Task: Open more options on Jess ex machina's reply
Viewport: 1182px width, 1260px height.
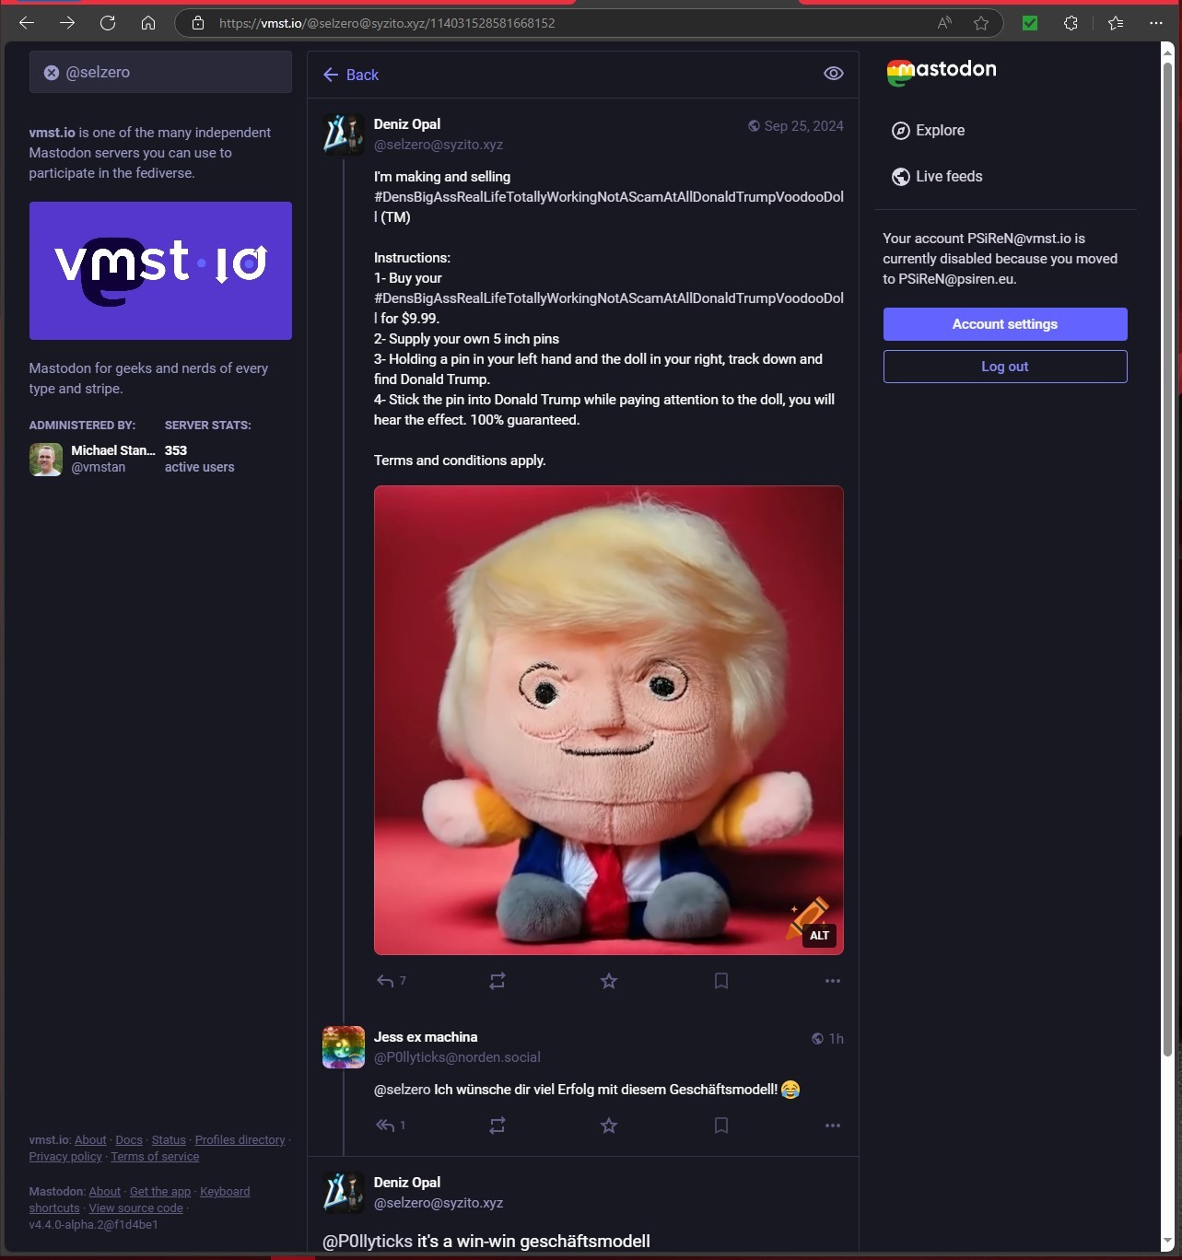Action: click(833, 1126)
